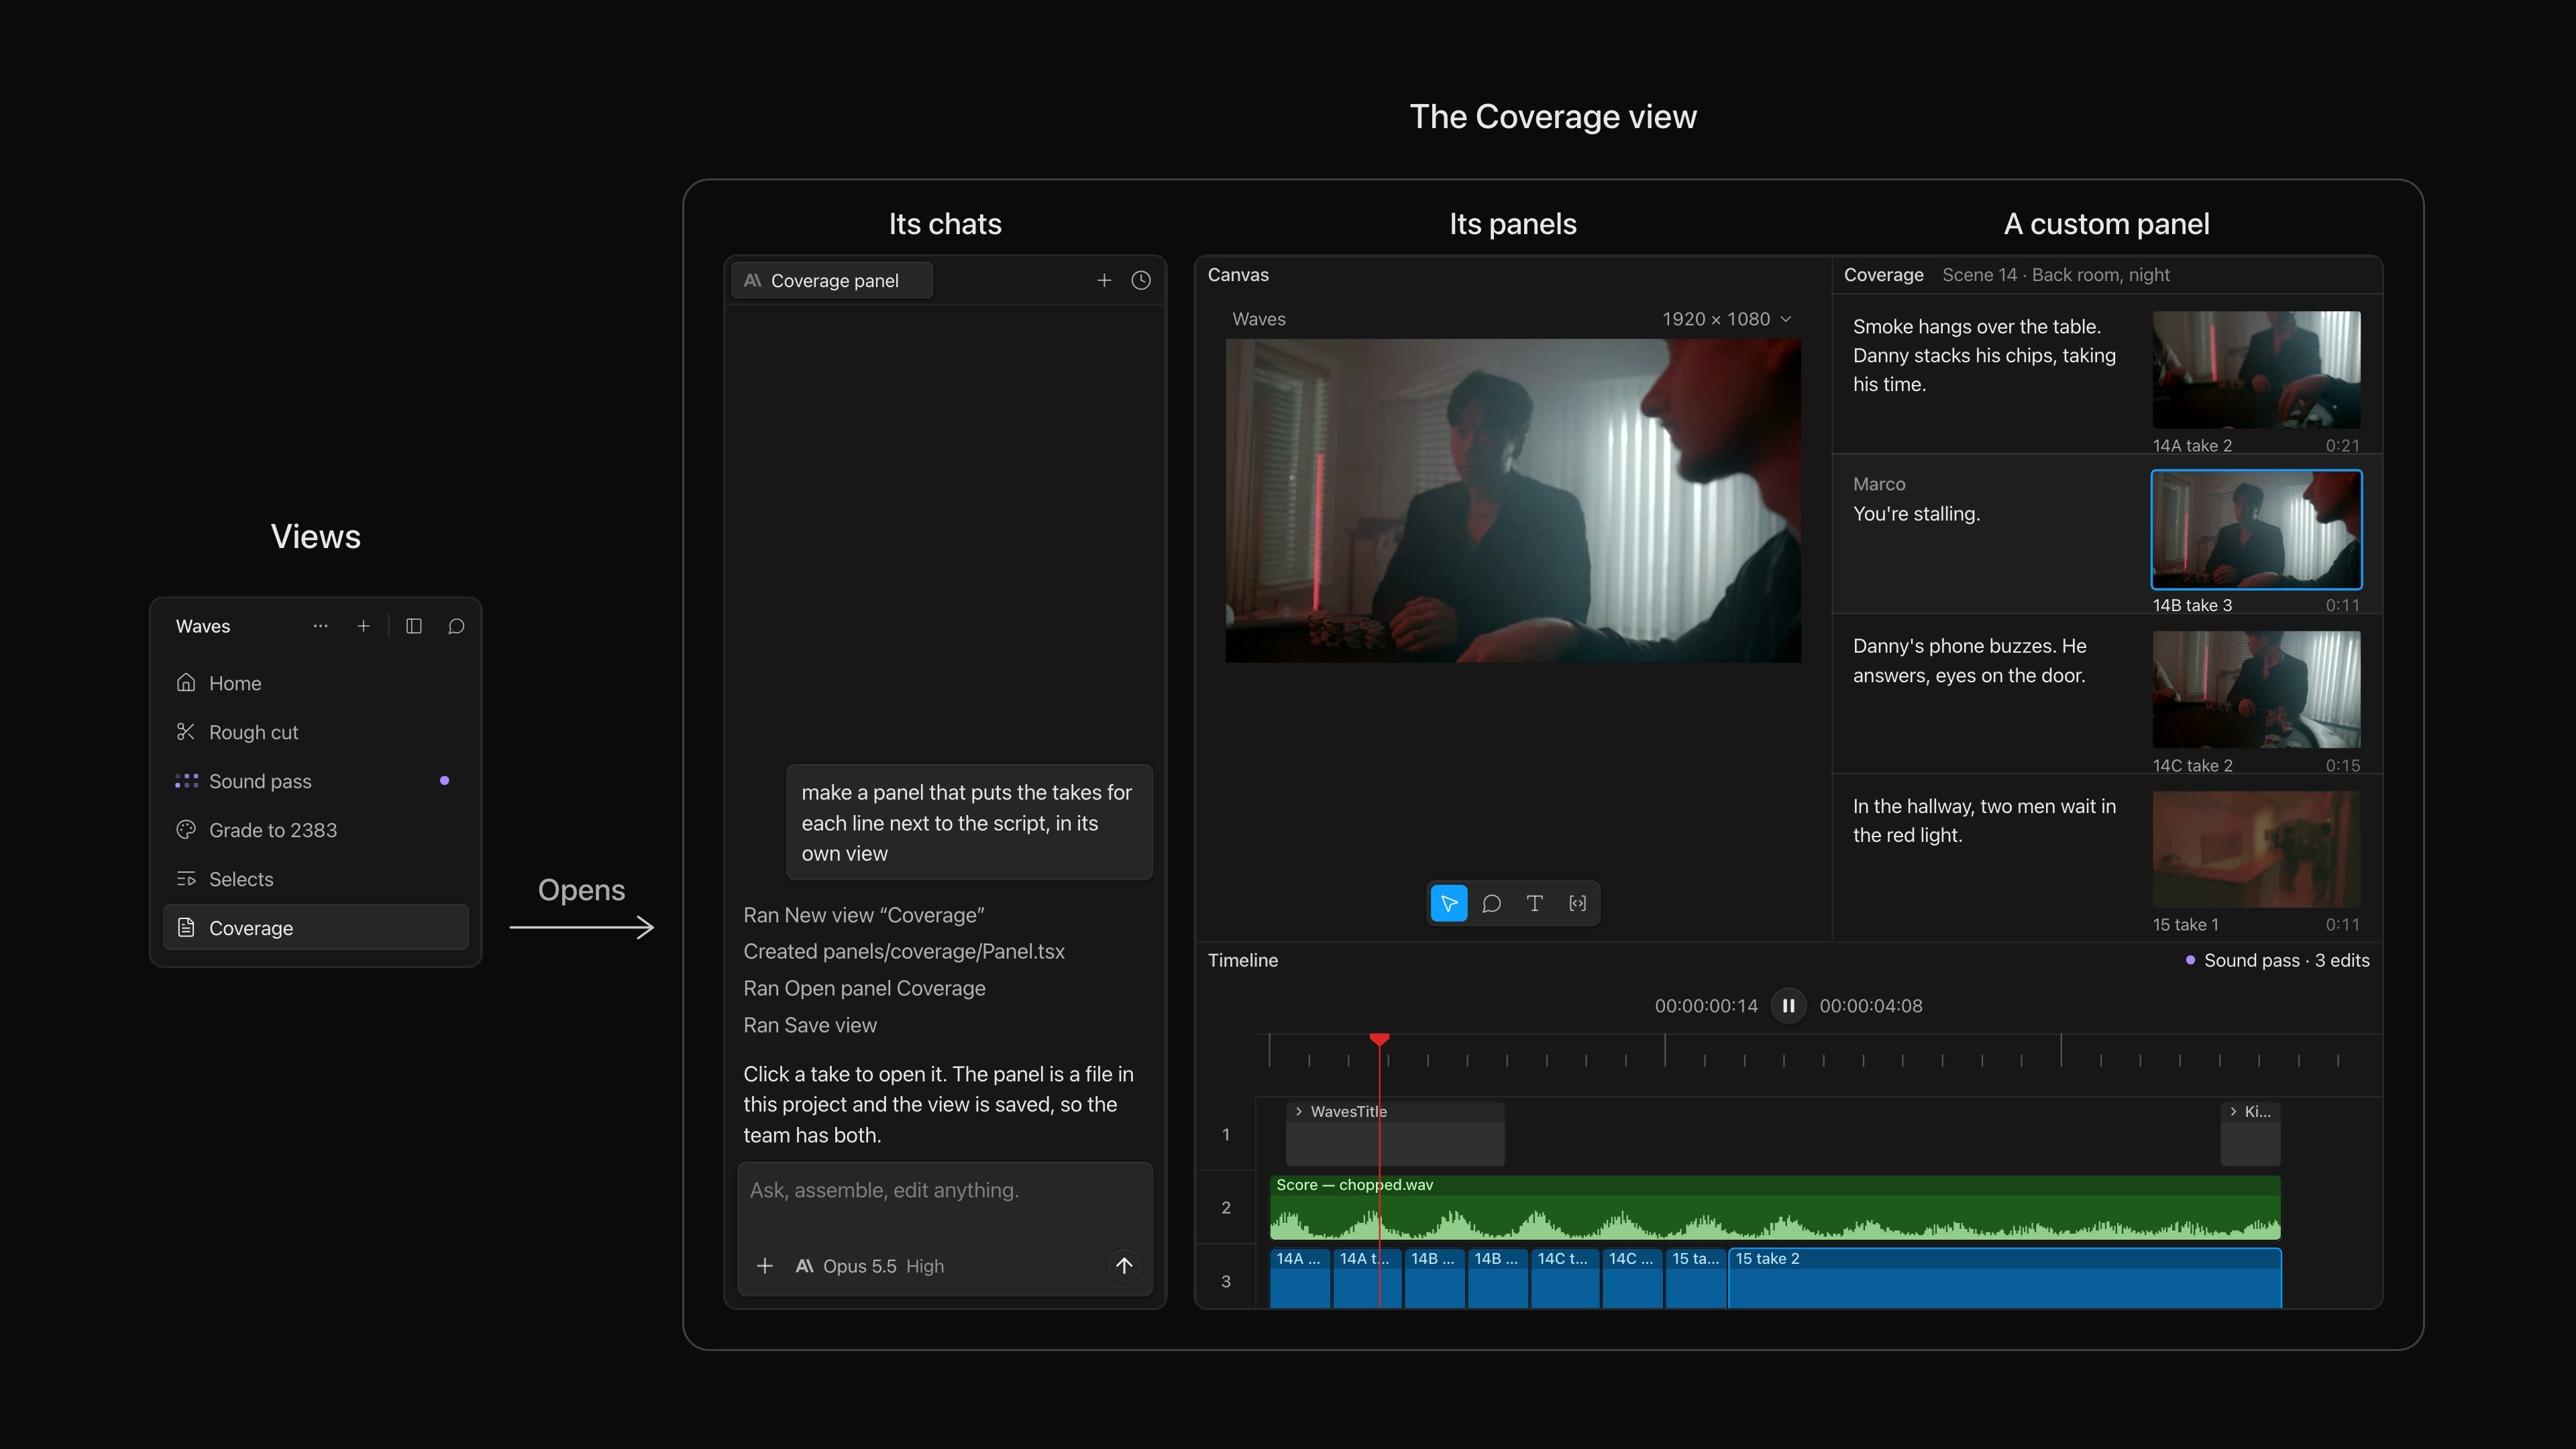The height and width of the screenshot is (1449, 2576).
Task: Toggle the sidebar layout icon
Action: coord(414,626)
